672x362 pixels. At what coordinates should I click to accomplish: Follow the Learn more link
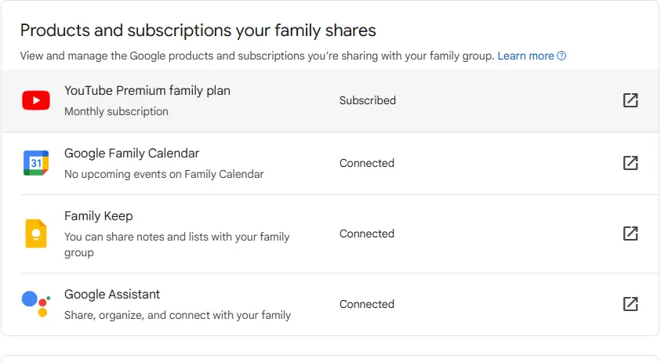(x=526, y=56)
